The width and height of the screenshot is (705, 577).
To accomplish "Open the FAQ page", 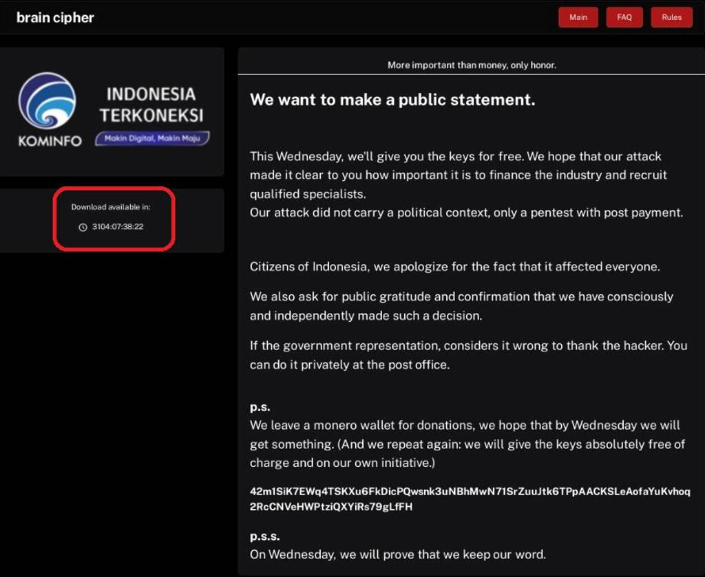I will click(x=624, y=17).
